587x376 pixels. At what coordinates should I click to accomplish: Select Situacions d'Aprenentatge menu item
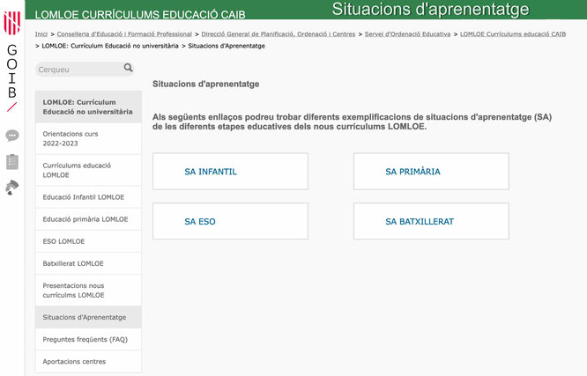88,317
